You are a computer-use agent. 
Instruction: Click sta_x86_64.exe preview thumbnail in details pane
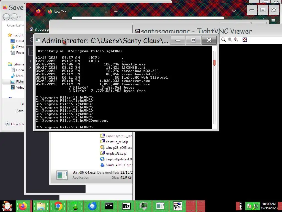pos(62,175)
